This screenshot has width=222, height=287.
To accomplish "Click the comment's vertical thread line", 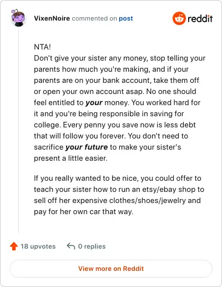I will (x=18, y=130).
